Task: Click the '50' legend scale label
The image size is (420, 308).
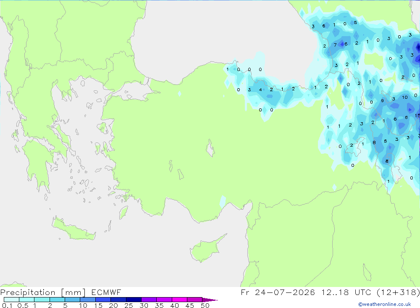Action: click(x=205, y=305)
